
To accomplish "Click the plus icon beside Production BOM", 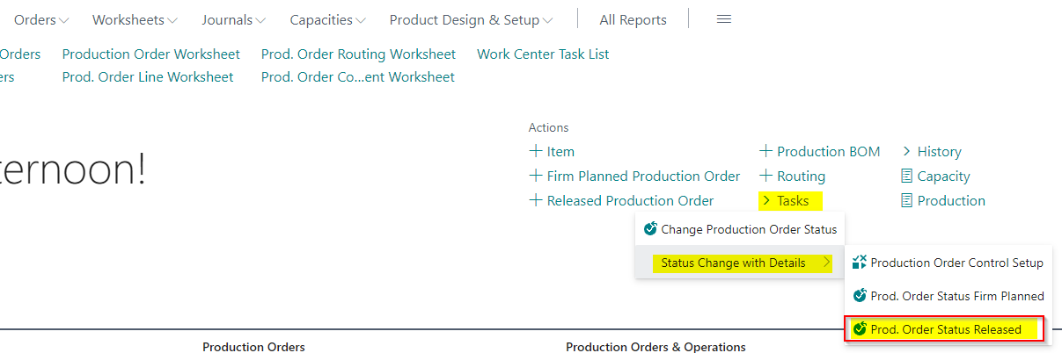I will tap(765, 151).
